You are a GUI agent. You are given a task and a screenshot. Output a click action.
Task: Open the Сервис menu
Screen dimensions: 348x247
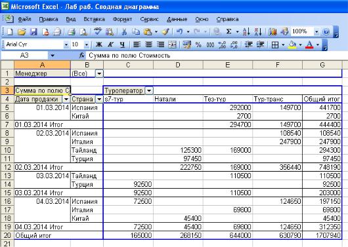(149, 19)
